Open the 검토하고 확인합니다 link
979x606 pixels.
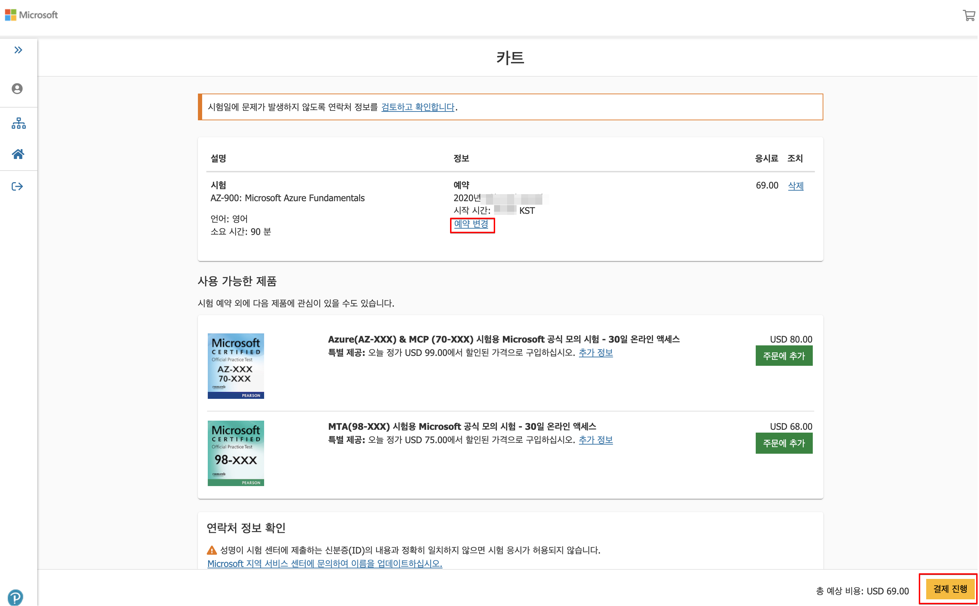point(418,107)
